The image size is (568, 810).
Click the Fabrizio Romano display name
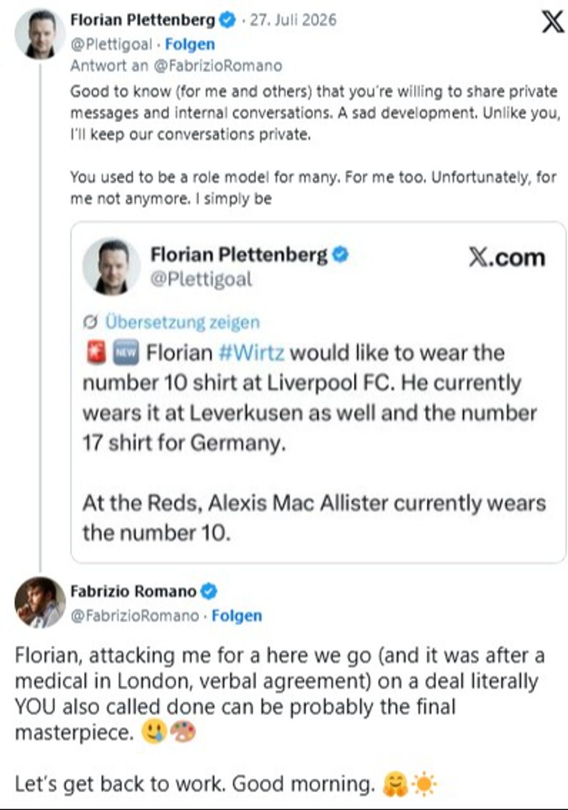click(133, 591)
